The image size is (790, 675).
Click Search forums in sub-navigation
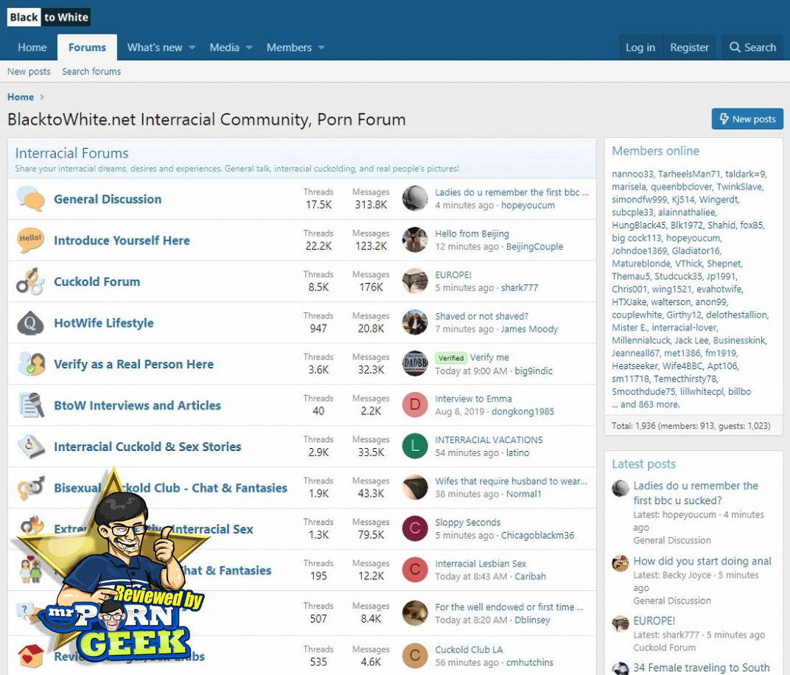[x=91, y=71]
